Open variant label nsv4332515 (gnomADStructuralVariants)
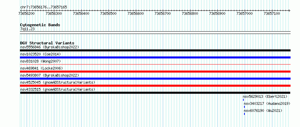The image size is (300, 127). tap(58, 89)
